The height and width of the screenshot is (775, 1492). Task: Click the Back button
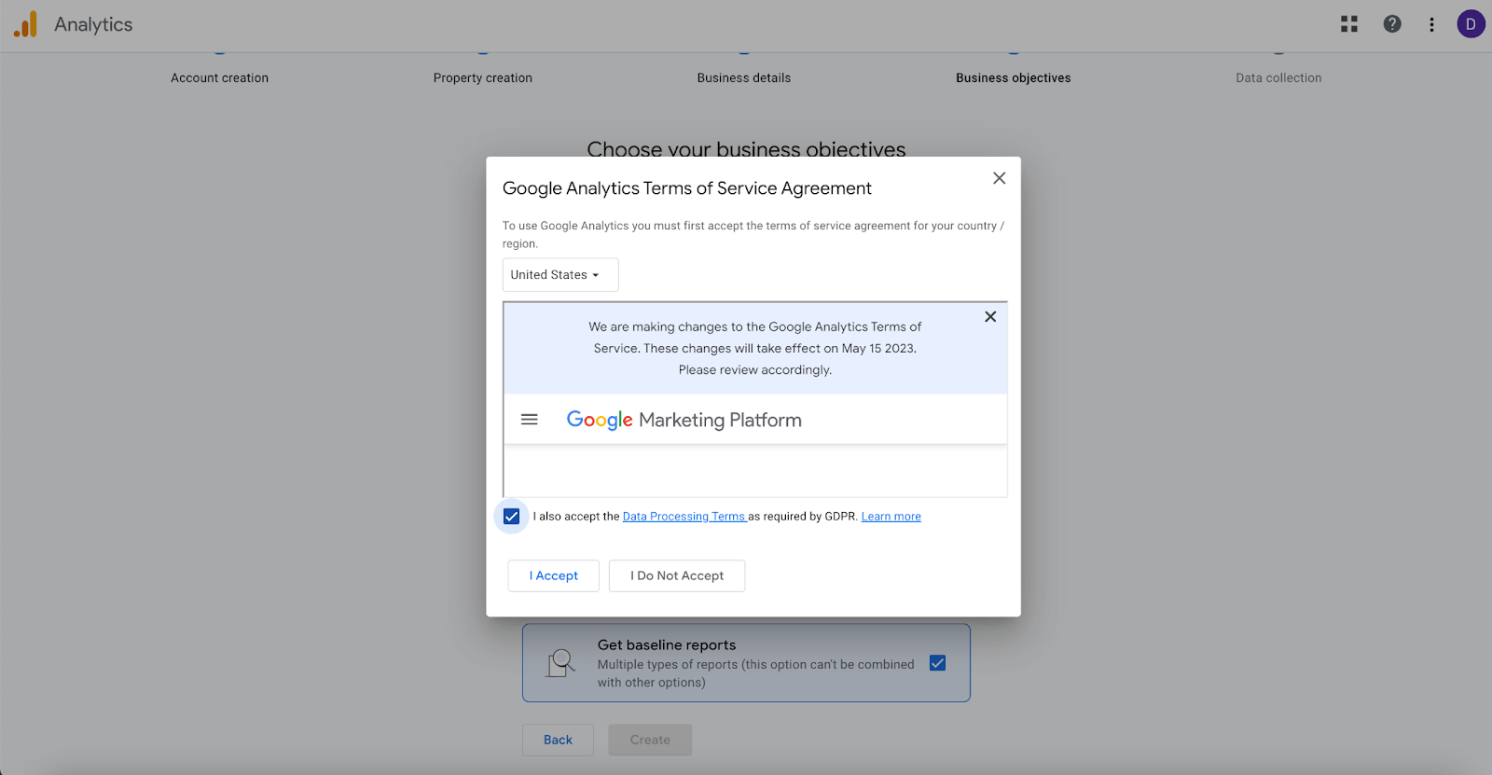[558, 740]
